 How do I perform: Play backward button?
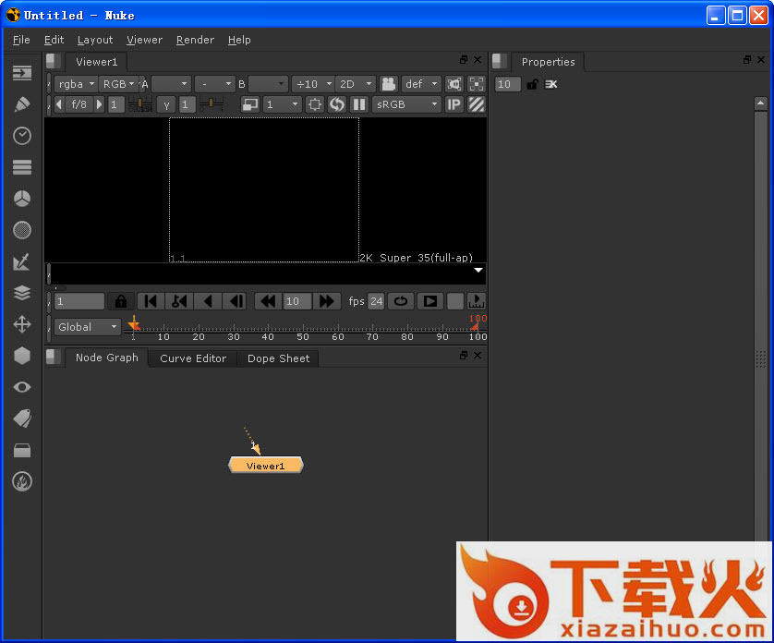click(x=207, y=301)
